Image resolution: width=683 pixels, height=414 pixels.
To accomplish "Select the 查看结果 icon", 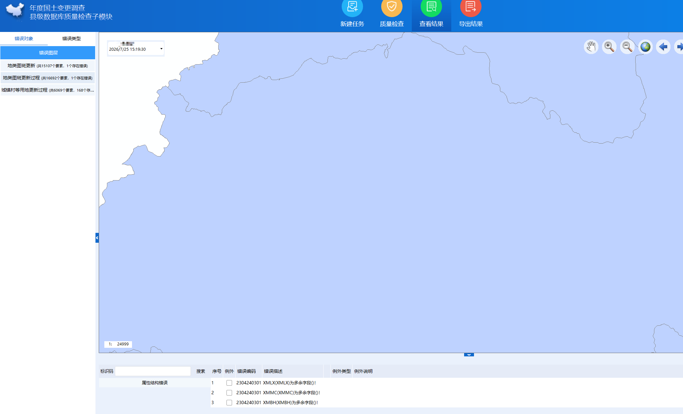I will 431,7.
